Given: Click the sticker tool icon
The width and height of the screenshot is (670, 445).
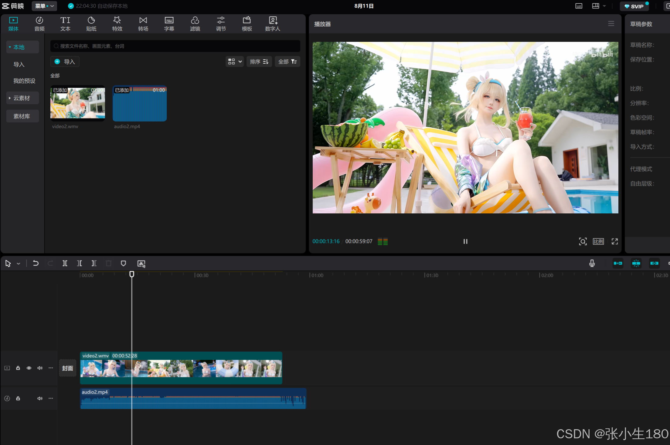Looking at the screenshot, I should point(91,23).
